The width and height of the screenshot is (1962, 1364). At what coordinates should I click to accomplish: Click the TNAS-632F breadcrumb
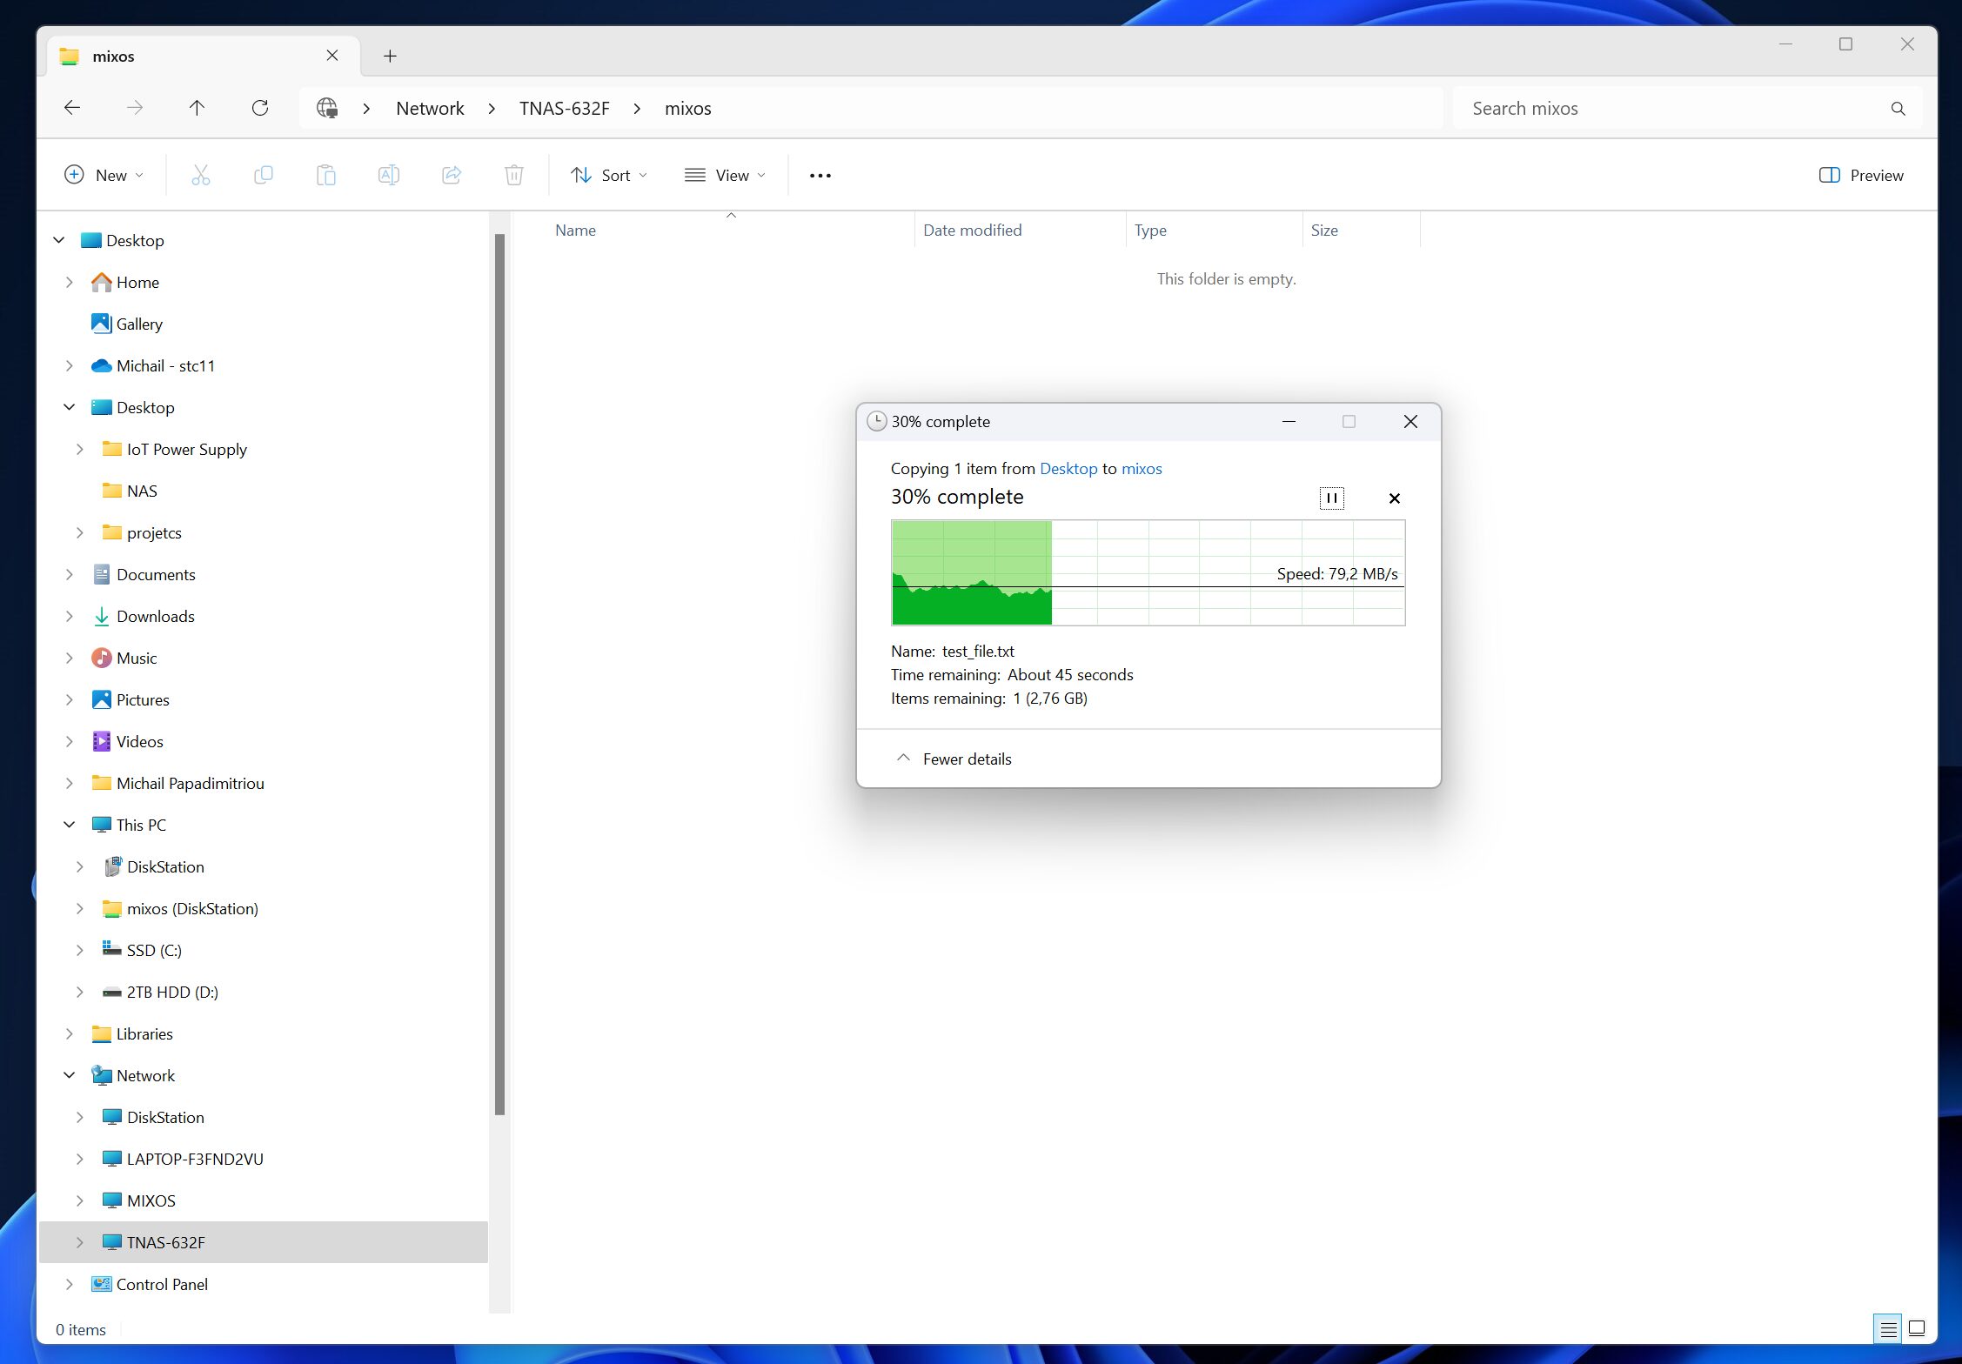point(564,109)
